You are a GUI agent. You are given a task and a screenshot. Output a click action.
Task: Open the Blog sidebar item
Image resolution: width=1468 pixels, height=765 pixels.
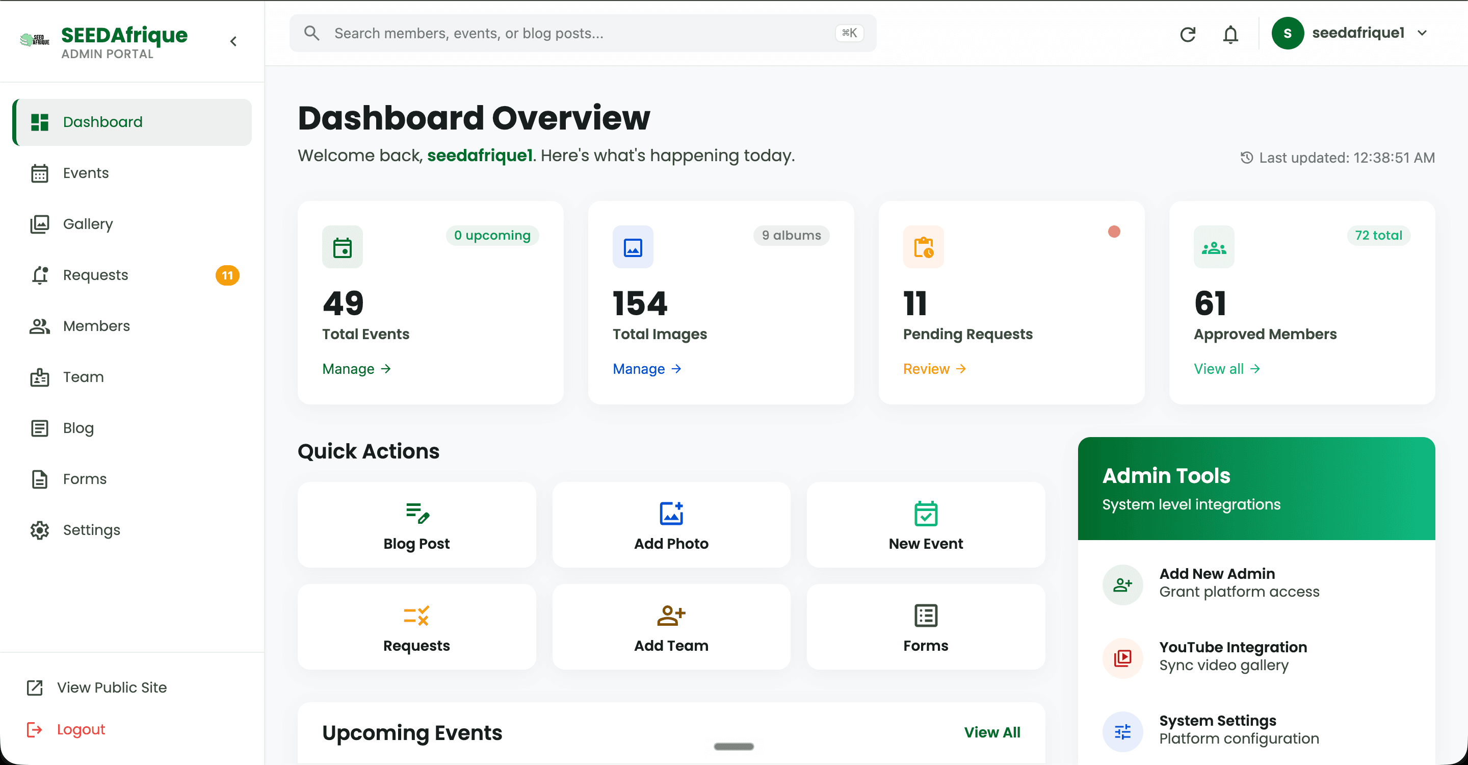(132, 428)
